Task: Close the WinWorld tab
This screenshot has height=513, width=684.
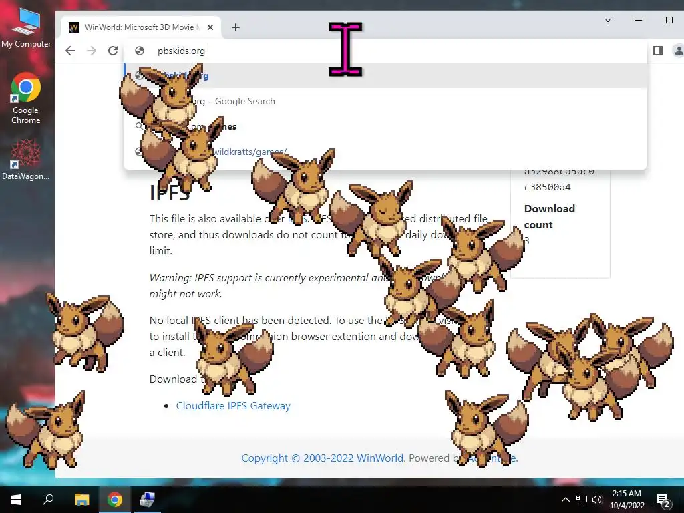Action: (210, 27)
